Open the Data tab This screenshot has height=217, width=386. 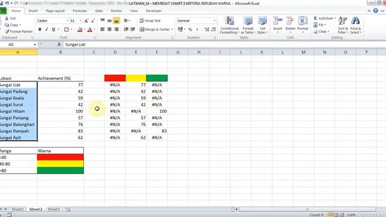99,11
